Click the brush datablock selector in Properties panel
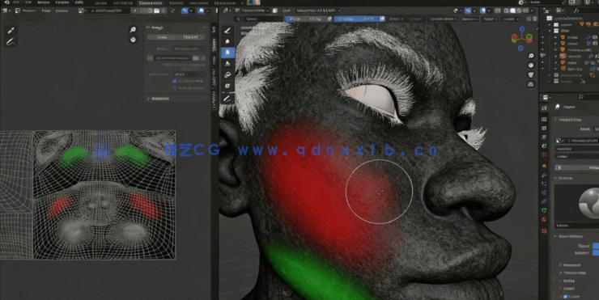Screen dimensions: 599x300 577,141
